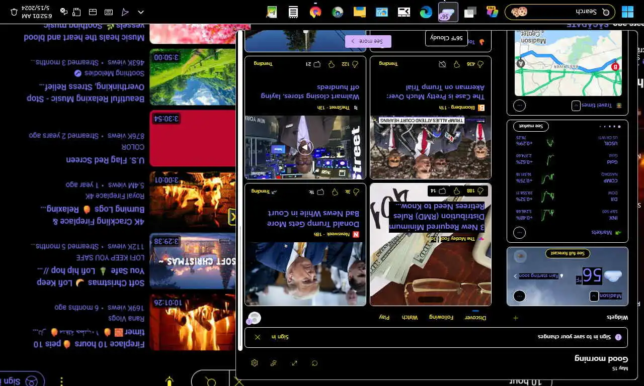Switch to the Play tab
Image resolution: width=644 pixels, height=386 pixels.
click(384, 317)
